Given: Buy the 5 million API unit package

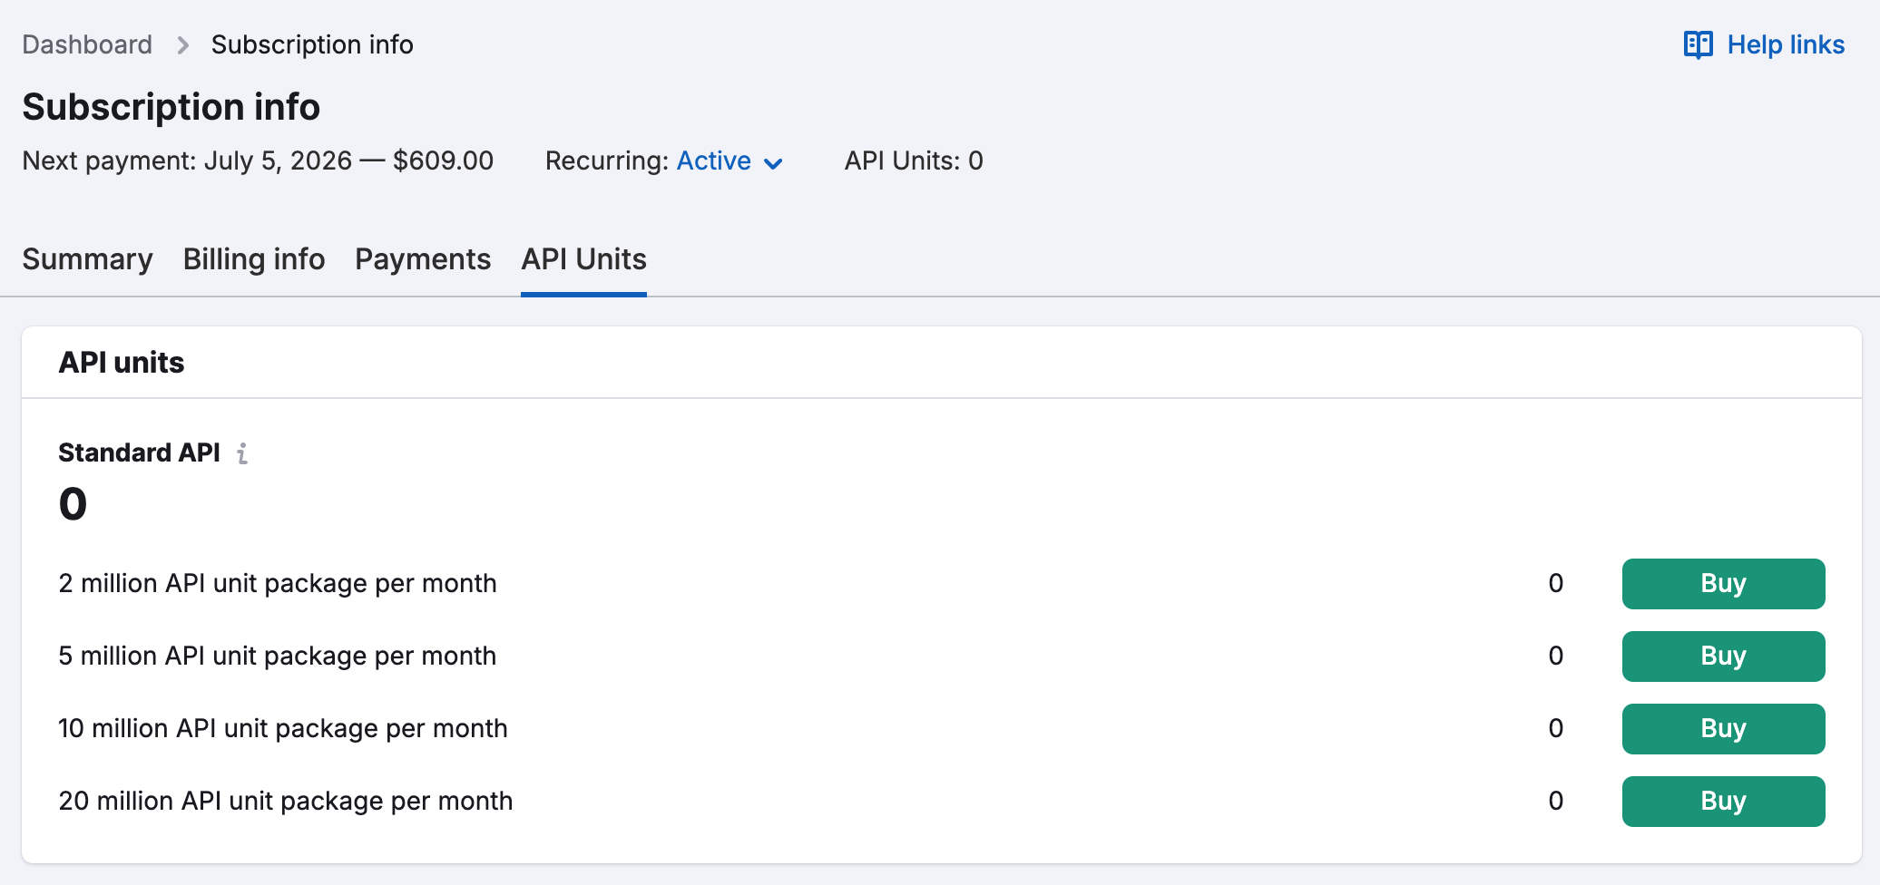Looking at the screenshot, I should tap(1723, 656).
